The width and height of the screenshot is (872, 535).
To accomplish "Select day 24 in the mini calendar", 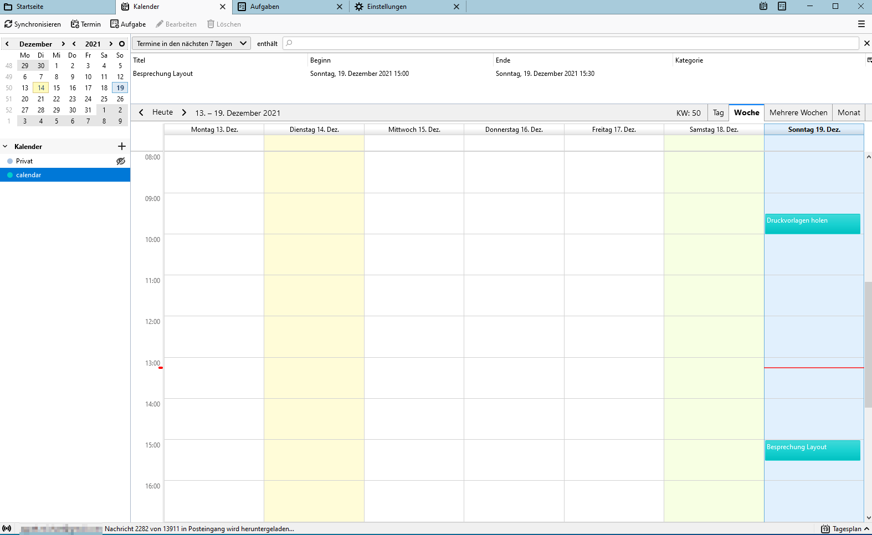I will click(88, 99).
